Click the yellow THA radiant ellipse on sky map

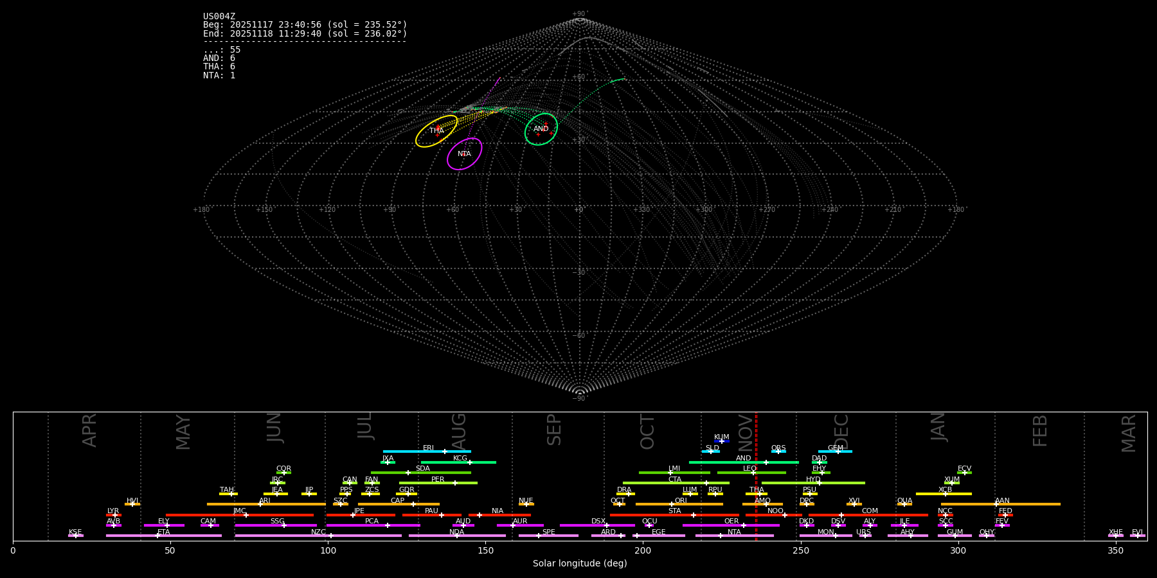pyautogui.click(x=436, y=131)
